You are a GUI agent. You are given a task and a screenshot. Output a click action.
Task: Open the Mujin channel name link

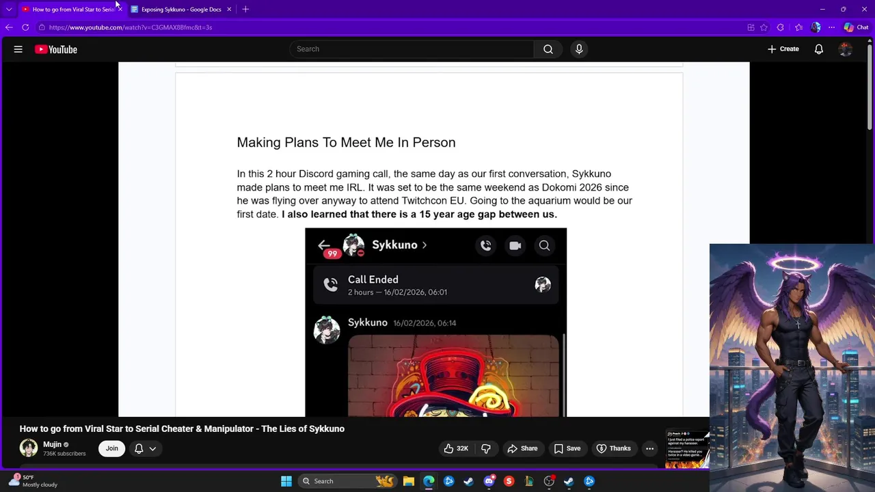coord(53,444)
